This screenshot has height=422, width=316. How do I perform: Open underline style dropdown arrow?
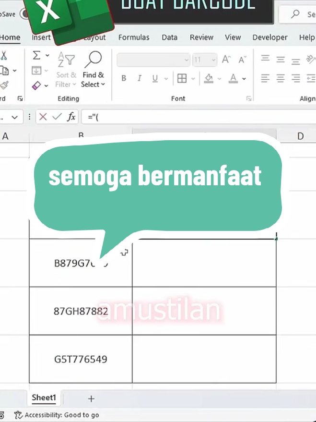click(x=166, y=79)
